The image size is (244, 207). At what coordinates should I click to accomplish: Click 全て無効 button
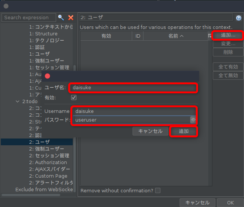pyautogui.click(x=228, y=75)
